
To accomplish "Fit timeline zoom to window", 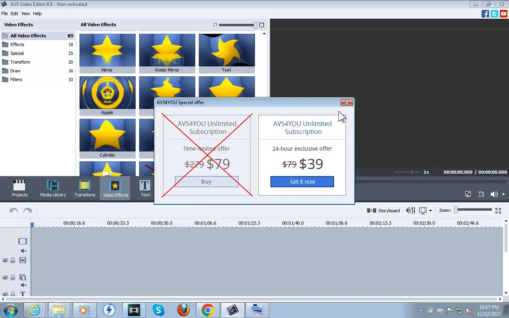I will click(498, 211).
